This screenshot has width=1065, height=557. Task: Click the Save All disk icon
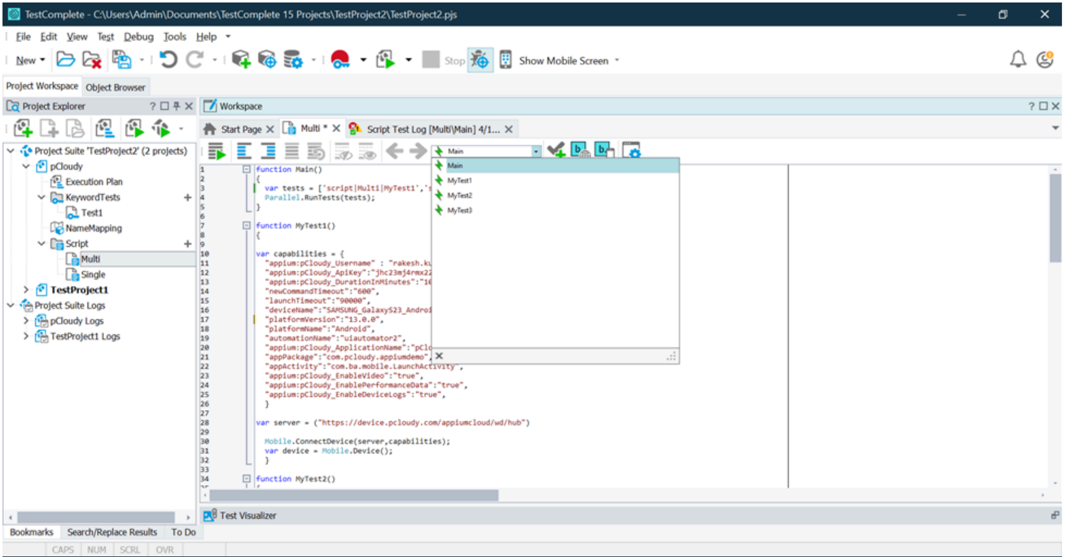coord(122,60)
